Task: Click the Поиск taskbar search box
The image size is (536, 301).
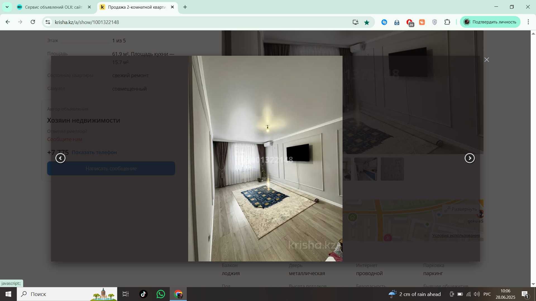Action: click(x=67, y=294)
